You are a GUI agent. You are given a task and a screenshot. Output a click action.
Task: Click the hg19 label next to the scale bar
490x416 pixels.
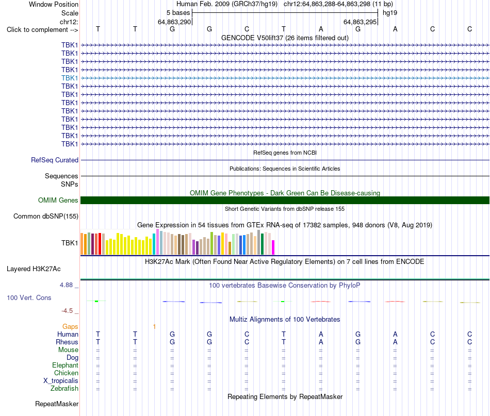[x=390, y=13]
